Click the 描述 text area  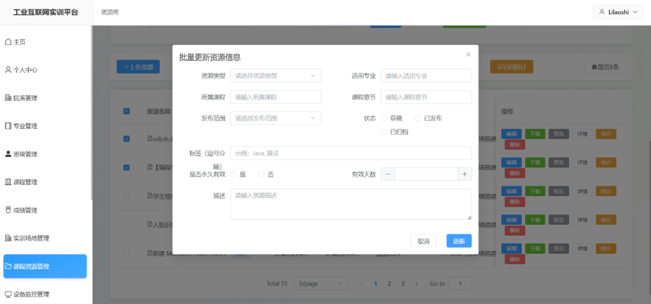pyautogui.click(x=350, y=204)
